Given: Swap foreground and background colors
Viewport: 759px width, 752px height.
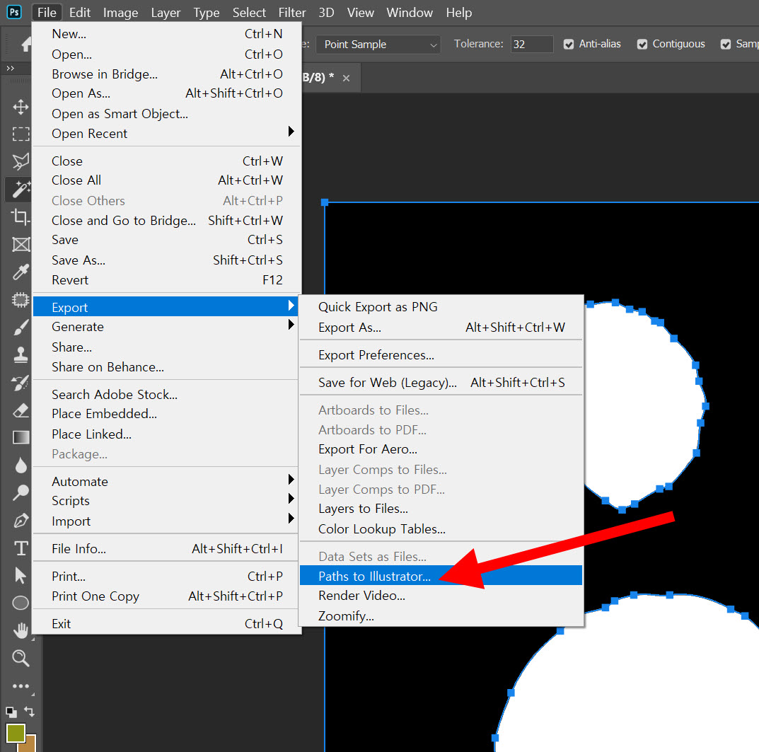Looking at the screenshot, I should [29, 712].
